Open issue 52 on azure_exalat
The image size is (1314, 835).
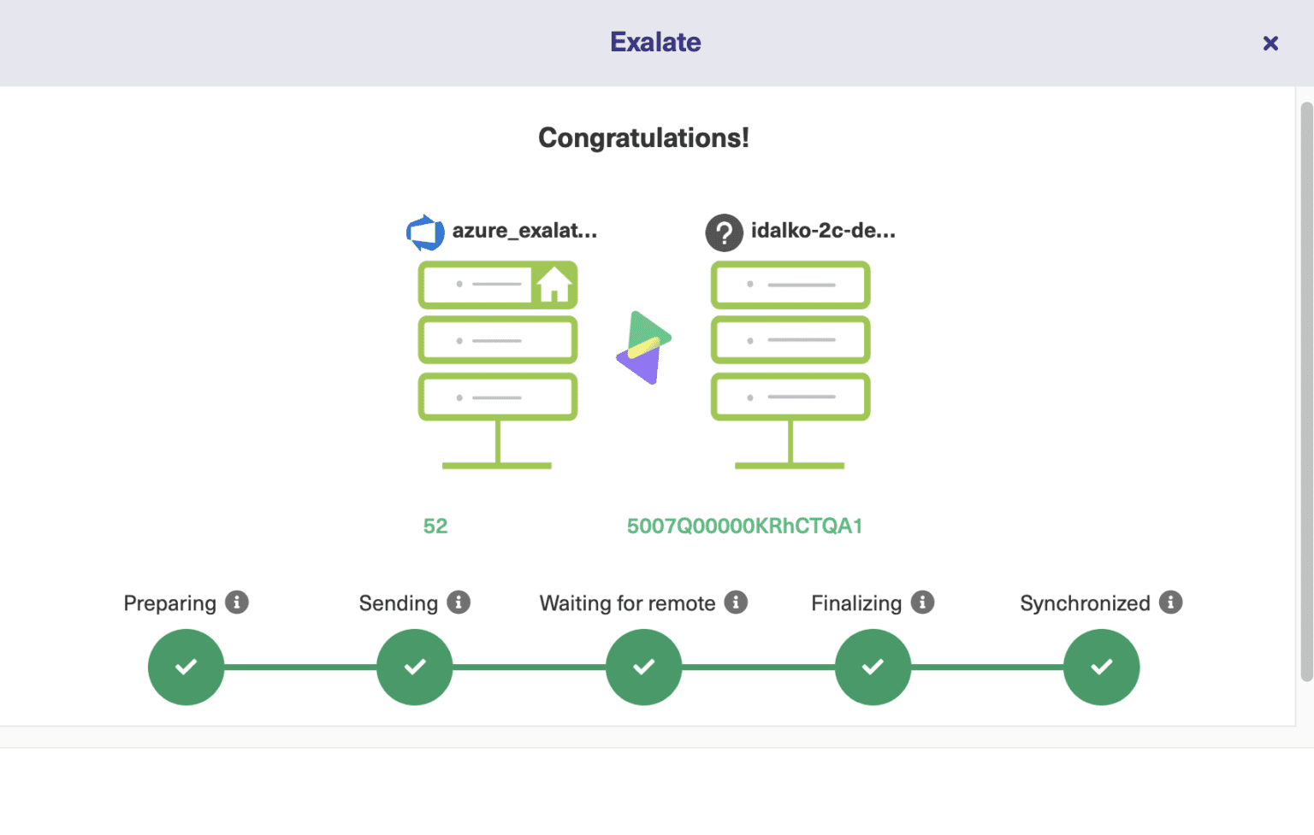click(x=435, y=526)
